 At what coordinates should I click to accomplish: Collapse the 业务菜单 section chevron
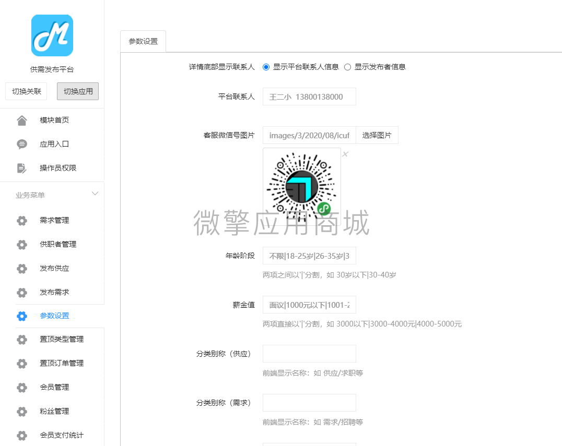(95, 194)
